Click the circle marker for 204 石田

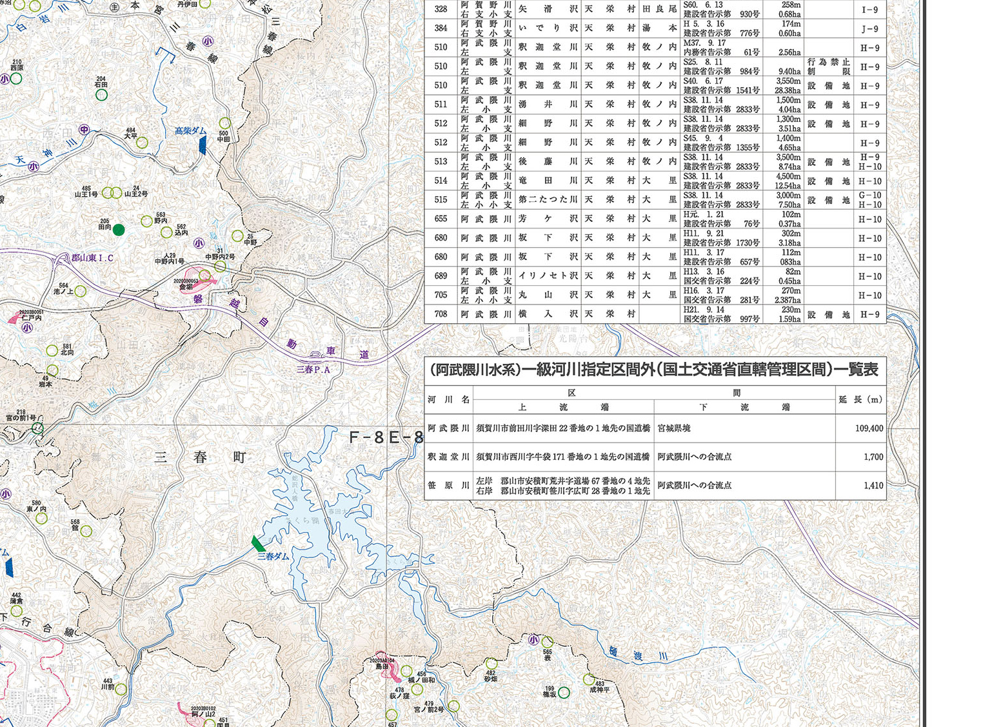point(101,95)
